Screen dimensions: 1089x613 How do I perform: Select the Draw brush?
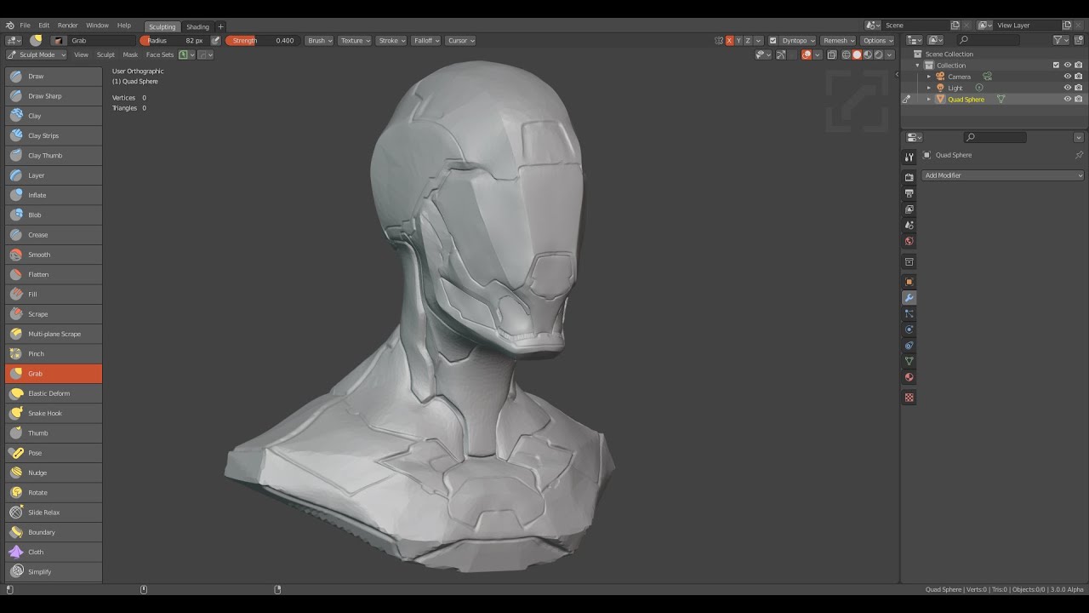coord(54,76)
